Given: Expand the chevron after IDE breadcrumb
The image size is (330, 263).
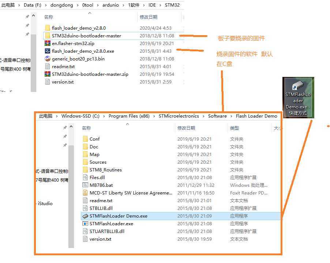Looking at the screenshot, I should coord(160,5).
